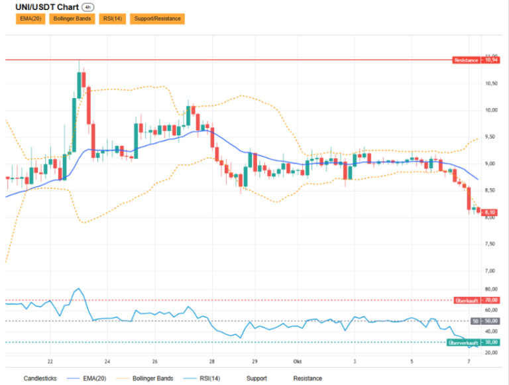Click the 8,50 price axis label
509x385 pixels.
click(490, 190)
